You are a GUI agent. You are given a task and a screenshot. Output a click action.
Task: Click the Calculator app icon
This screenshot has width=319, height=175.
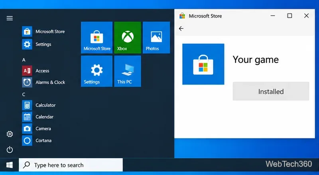pos(27,105)
